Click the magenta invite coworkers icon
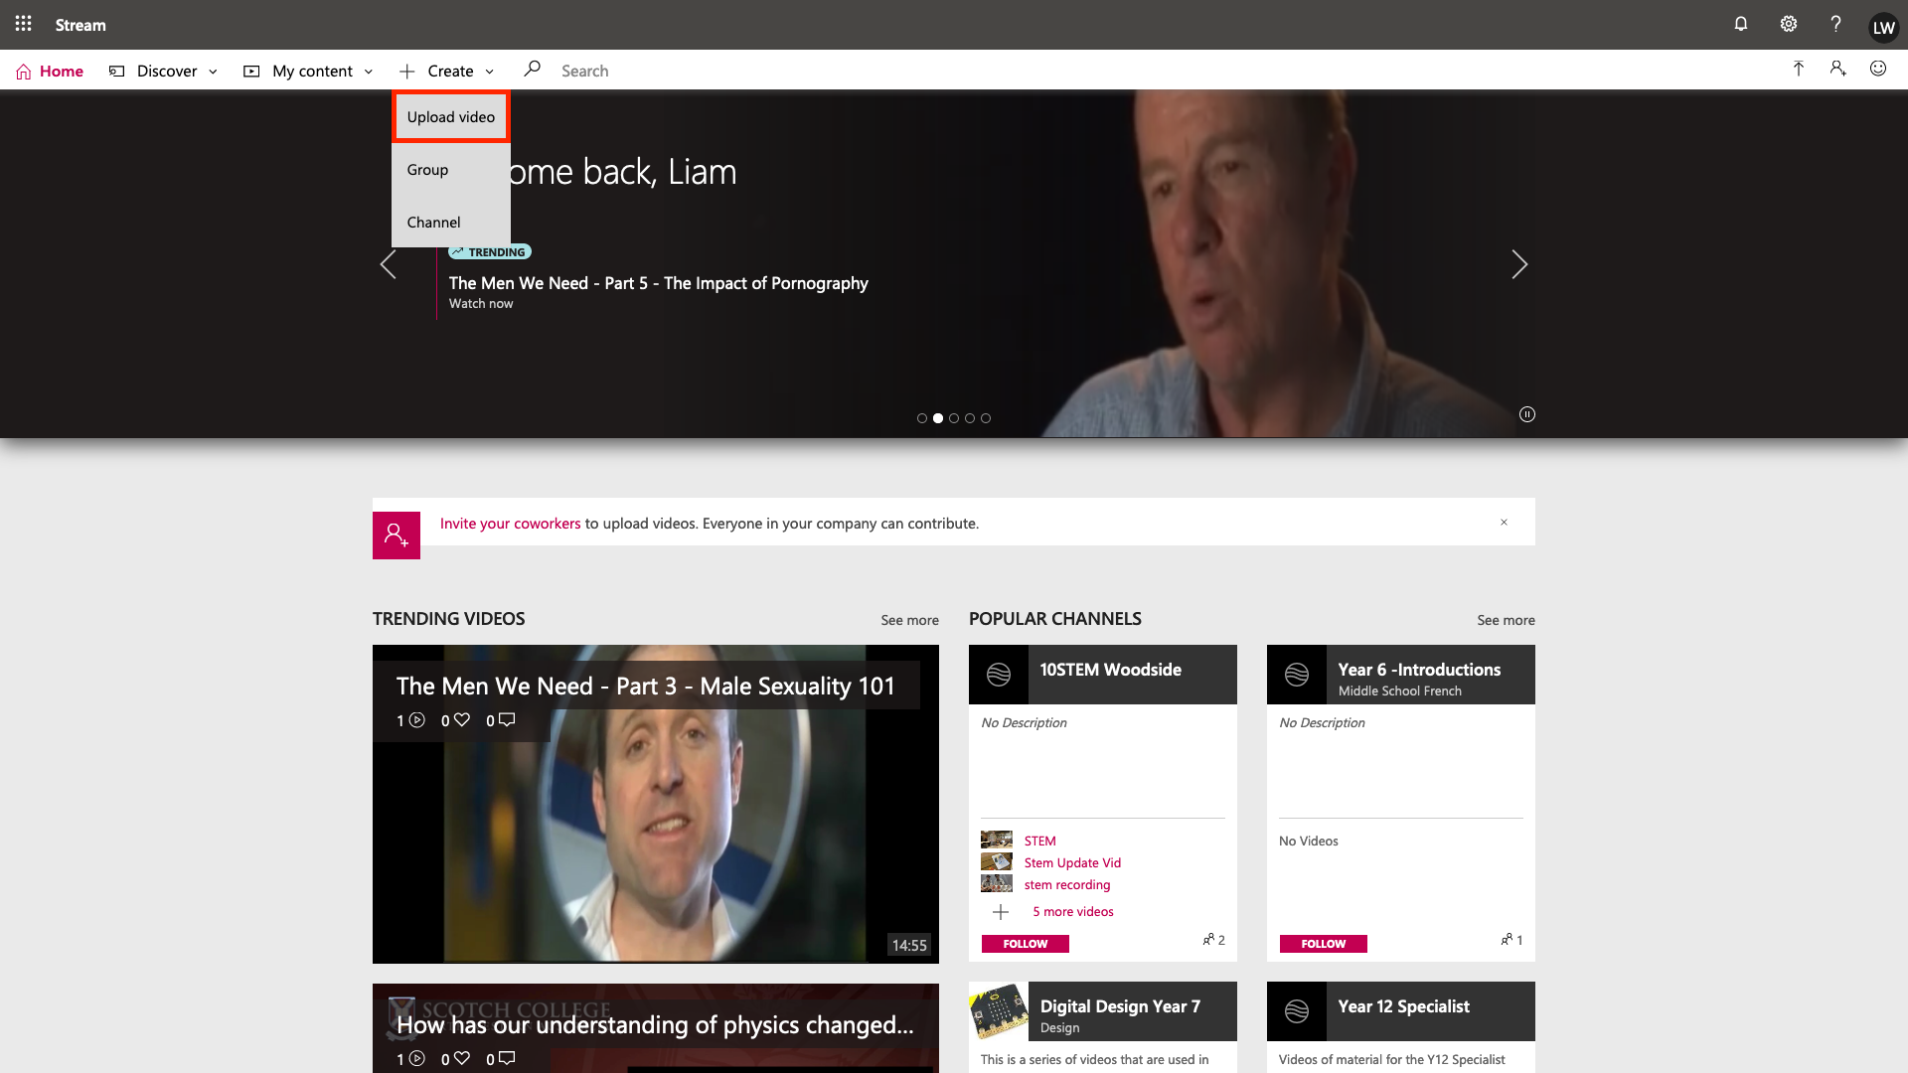 397,536
